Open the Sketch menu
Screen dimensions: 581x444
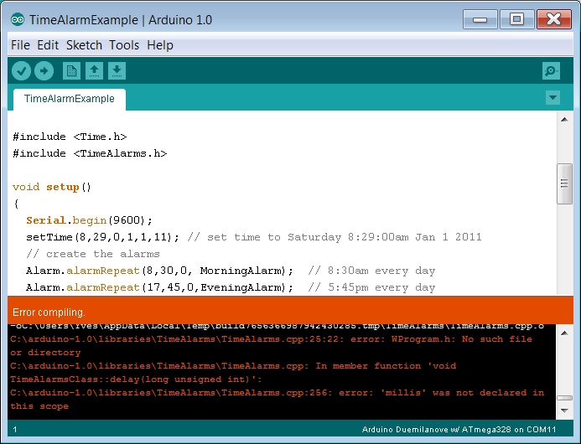(84, 45)
